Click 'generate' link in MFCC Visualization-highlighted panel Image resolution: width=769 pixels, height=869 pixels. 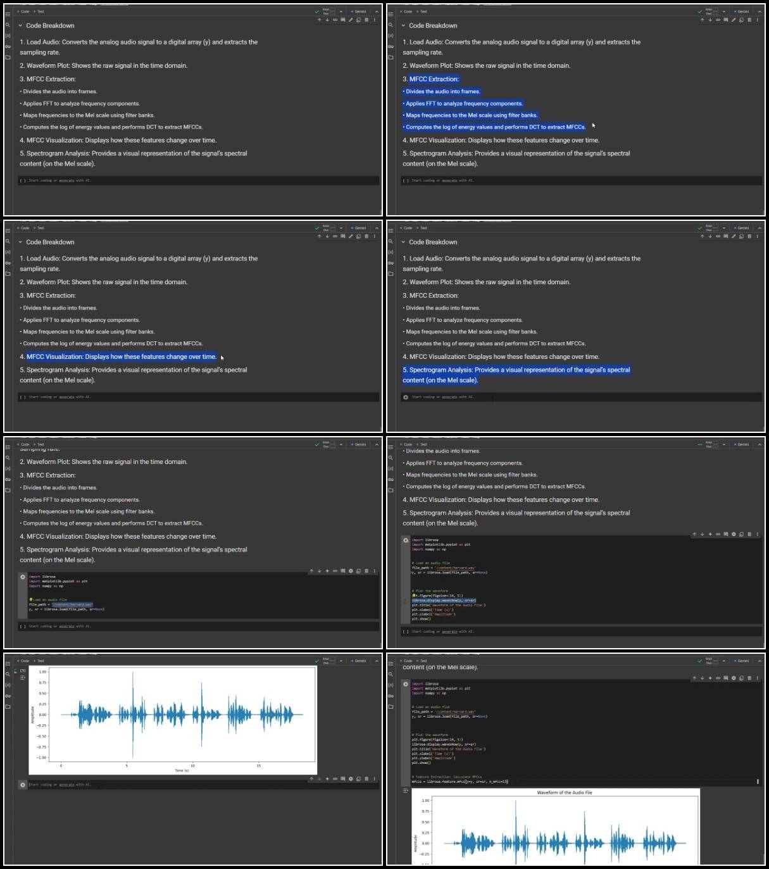point(66,397)
